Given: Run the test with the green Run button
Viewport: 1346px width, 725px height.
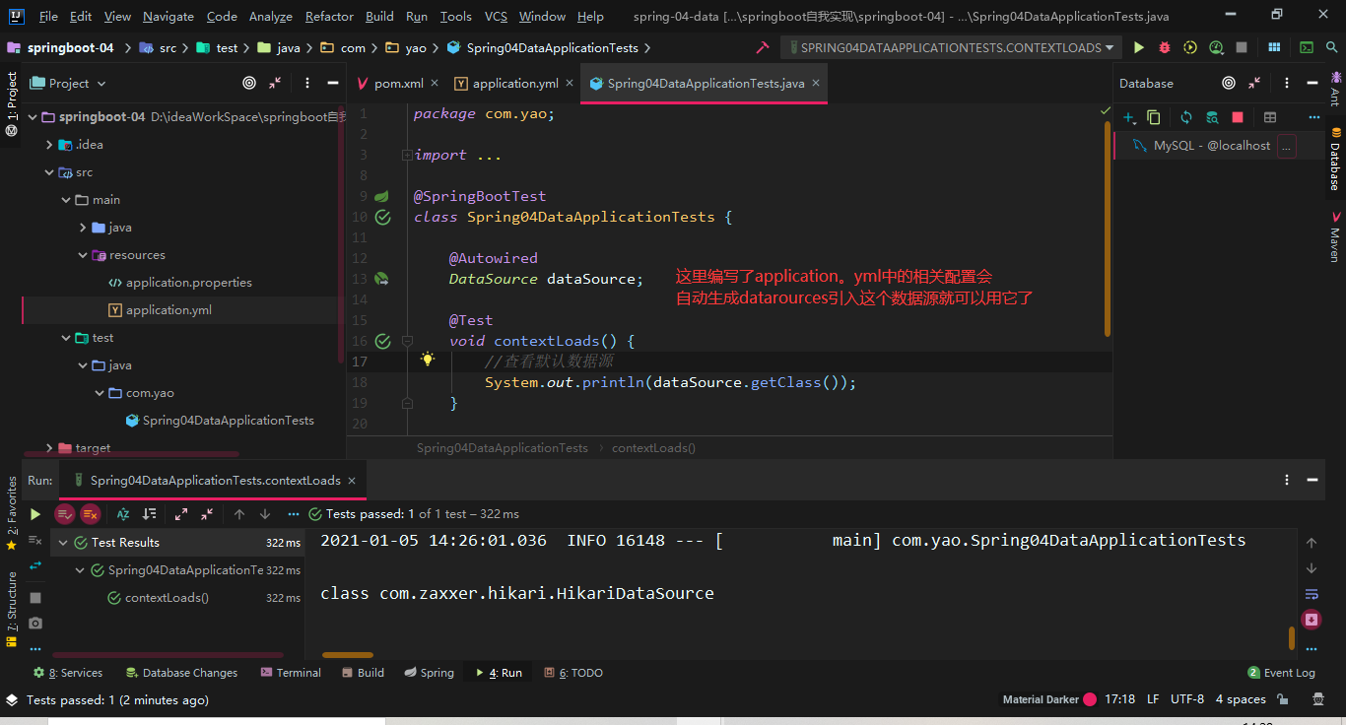Looking at the screenshot, I should coord(1139,47).
